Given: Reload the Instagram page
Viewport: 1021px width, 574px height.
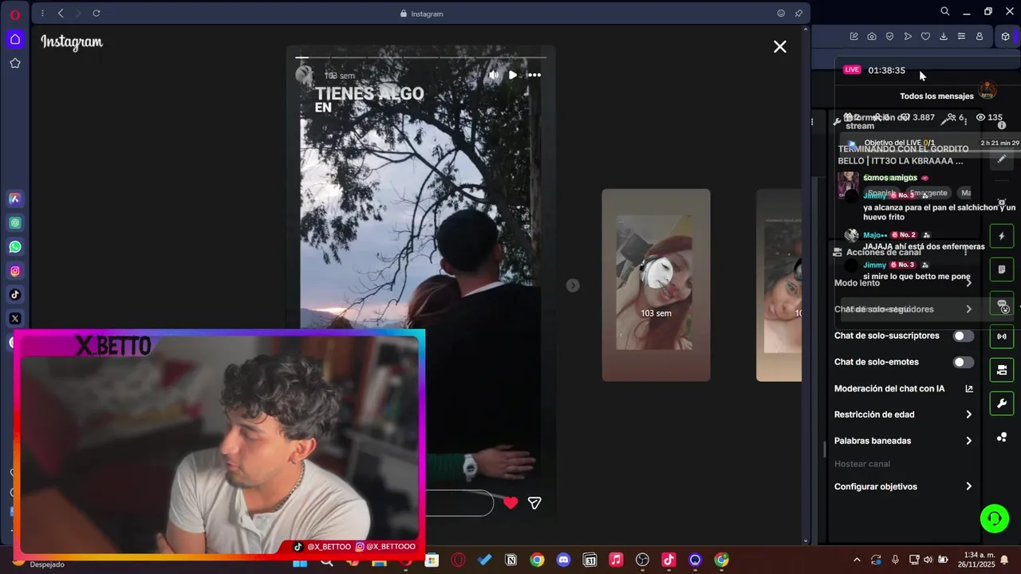Looking at the screenshot, I should pos(97,14).
